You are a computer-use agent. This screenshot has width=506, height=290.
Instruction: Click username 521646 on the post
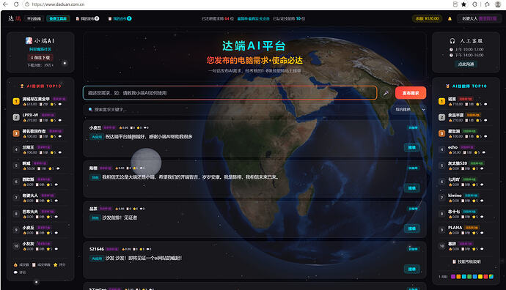tap(97, 249)
